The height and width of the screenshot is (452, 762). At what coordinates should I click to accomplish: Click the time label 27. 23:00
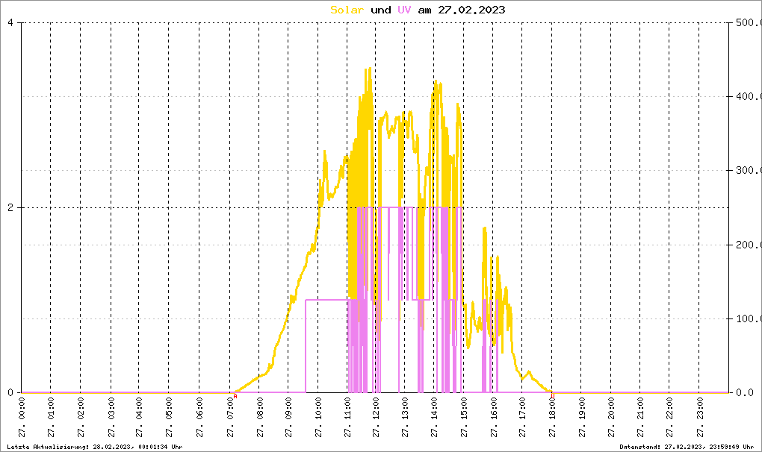point(700,418)
